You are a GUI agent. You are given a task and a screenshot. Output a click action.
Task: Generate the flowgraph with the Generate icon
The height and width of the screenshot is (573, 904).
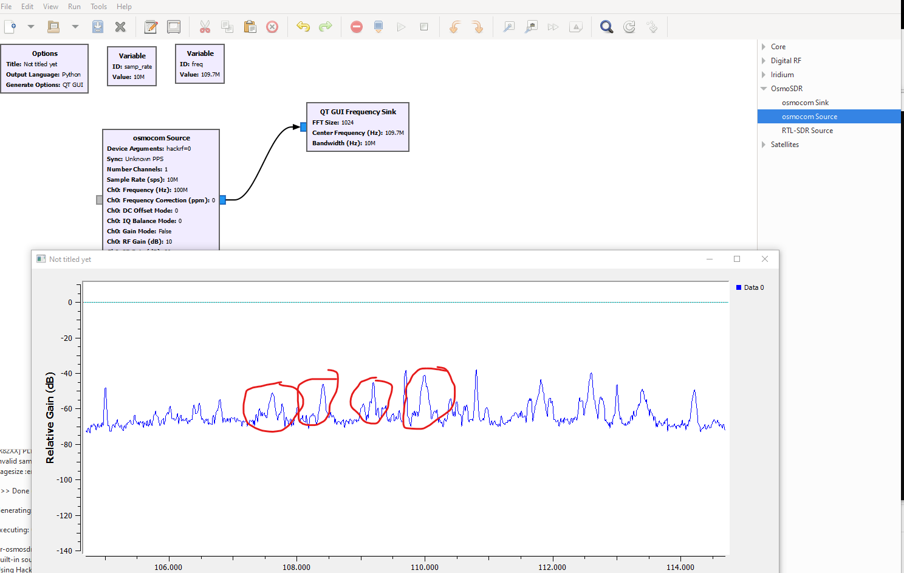(378, 27)
